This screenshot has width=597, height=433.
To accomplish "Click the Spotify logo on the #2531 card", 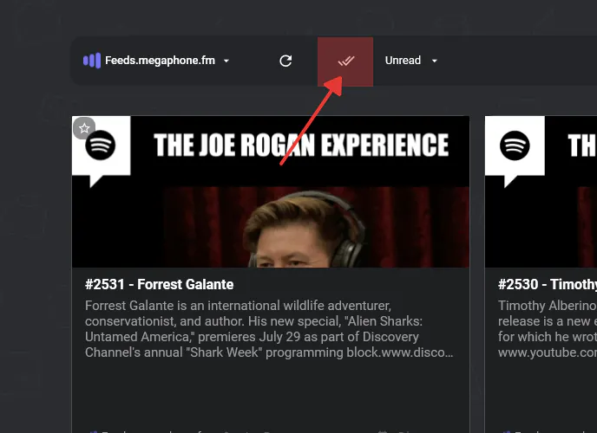I will click(101, 145).
